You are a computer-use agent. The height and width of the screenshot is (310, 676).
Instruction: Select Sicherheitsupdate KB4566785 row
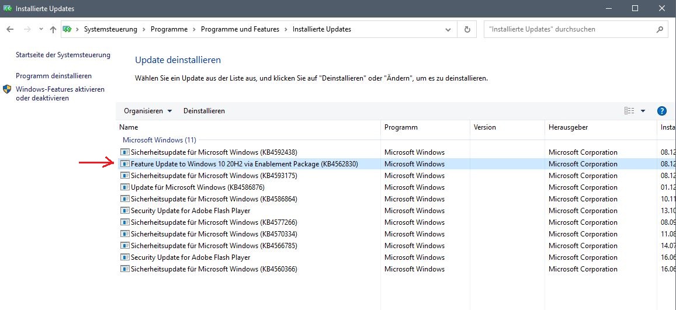[396, 245]
